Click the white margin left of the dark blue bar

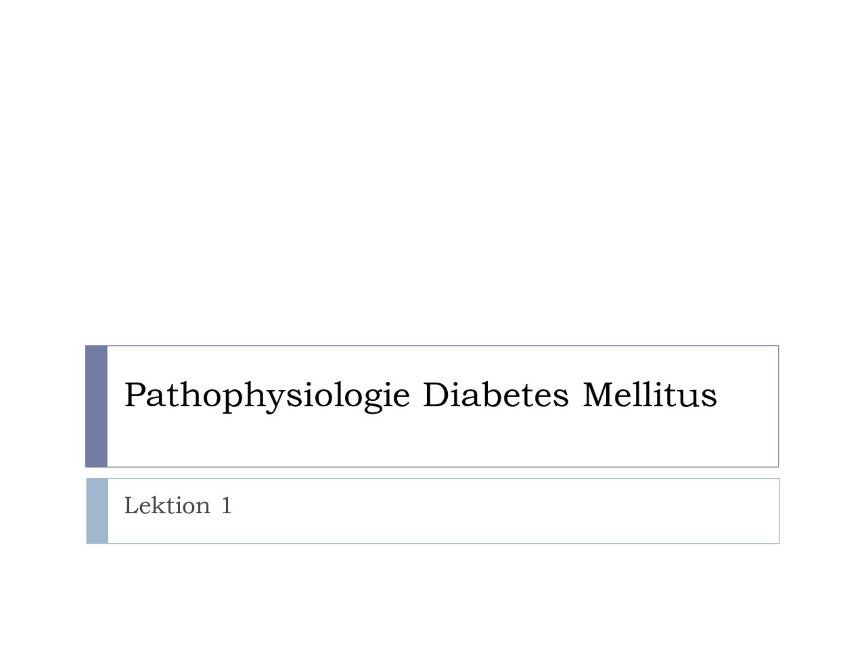point(42,406)
